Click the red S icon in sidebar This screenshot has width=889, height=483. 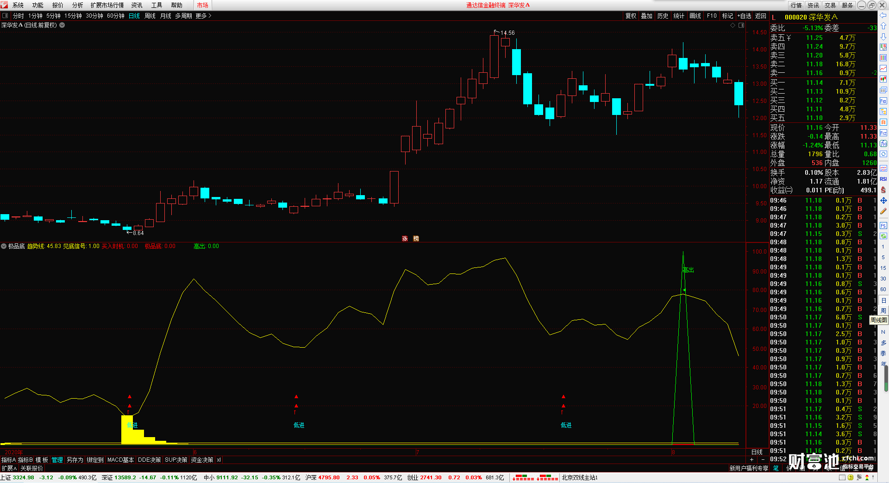point(883,190)
